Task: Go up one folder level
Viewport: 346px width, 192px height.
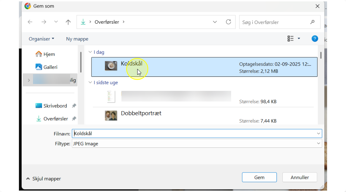Action: coord(68,22)
